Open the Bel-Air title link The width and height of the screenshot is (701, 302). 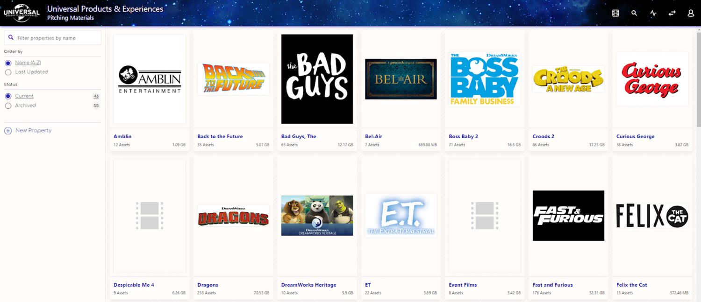pos(373,136)
